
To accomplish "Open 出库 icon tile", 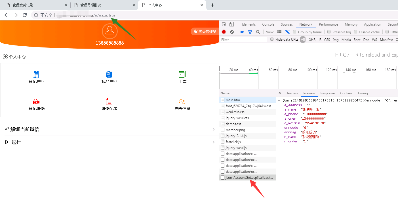I will [182, 77].
